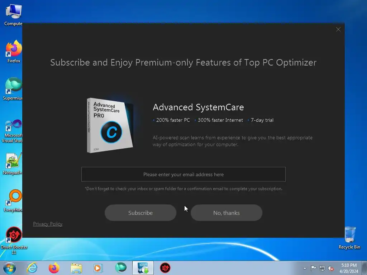Viewport: 367px width, 275px height.
Task: Select the Everything search desktop shortcut
Action: [x=13, y=201]
